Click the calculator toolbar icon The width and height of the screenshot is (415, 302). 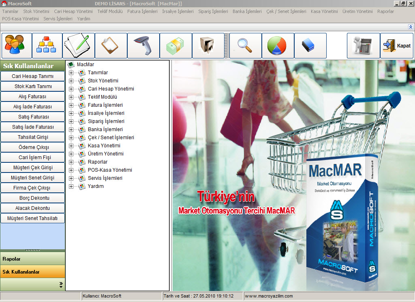coord(363,45)
